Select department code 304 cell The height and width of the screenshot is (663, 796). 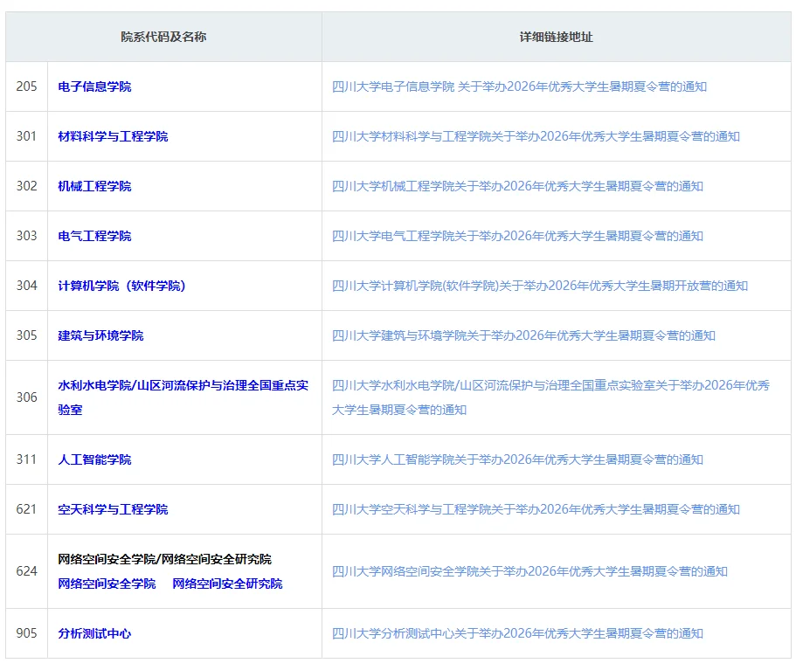coord(26,286)
